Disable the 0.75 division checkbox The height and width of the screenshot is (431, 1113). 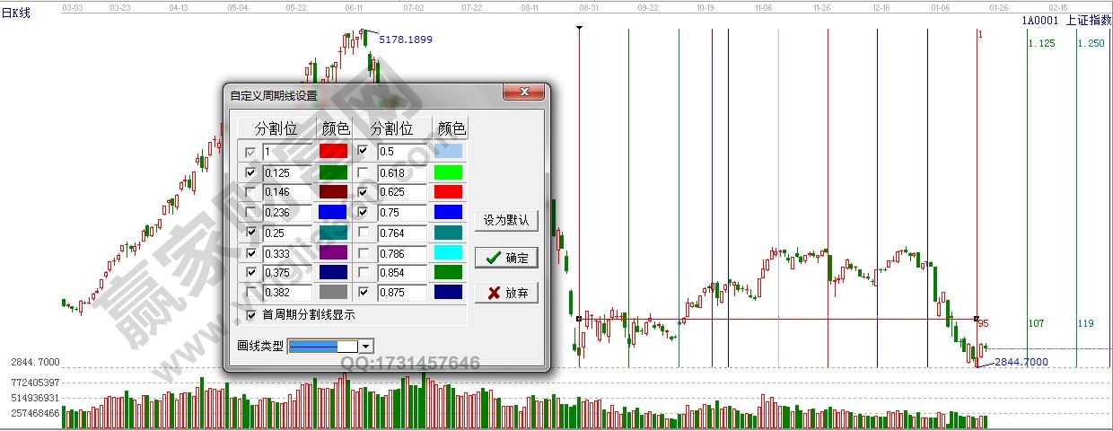(x=364, y=212)
